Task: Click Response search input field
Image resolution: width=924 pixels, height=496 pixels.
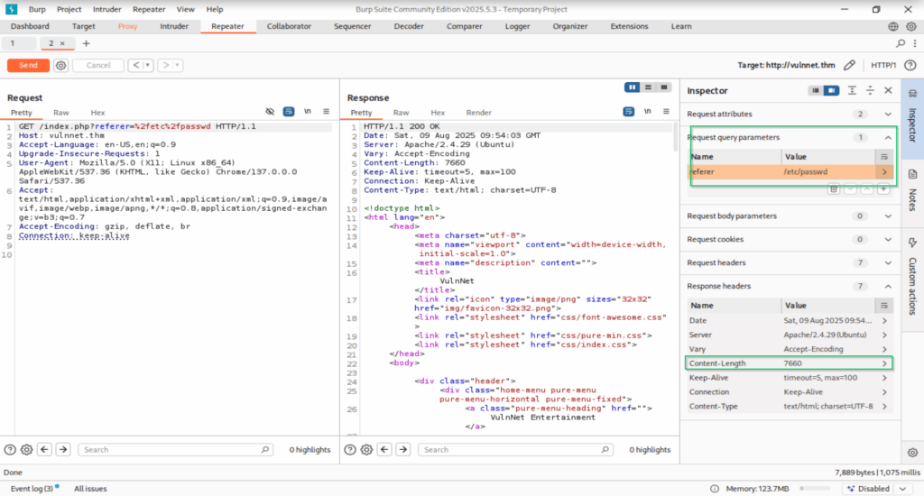Action: pyautogui.click(x=515, y=450)
